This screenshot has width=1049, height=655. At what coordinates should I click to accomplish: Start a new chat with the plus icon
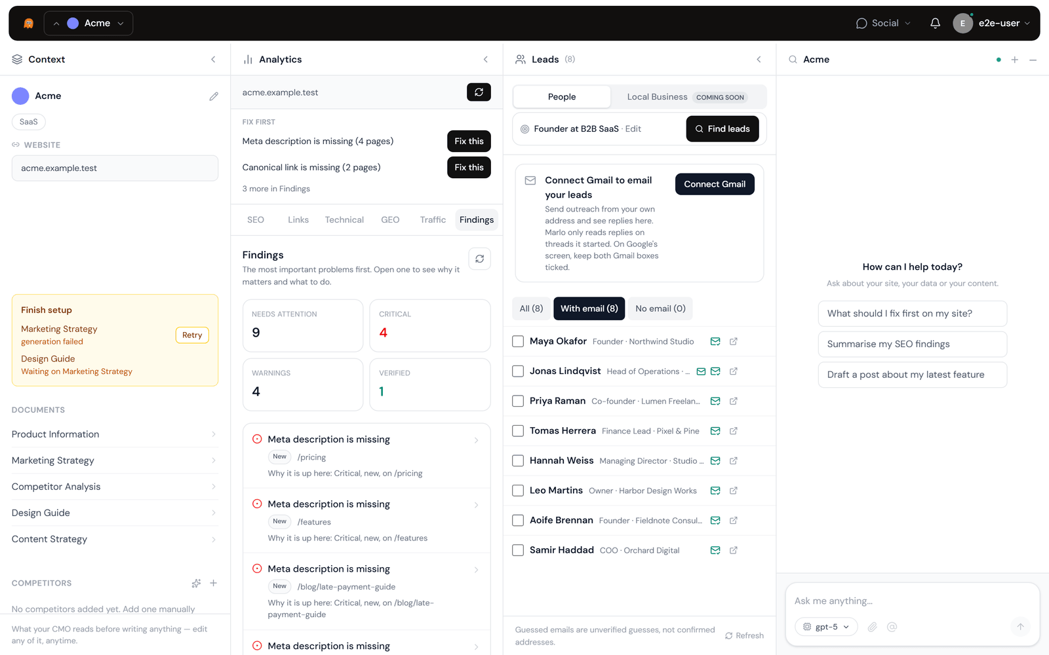(1015, 60)
